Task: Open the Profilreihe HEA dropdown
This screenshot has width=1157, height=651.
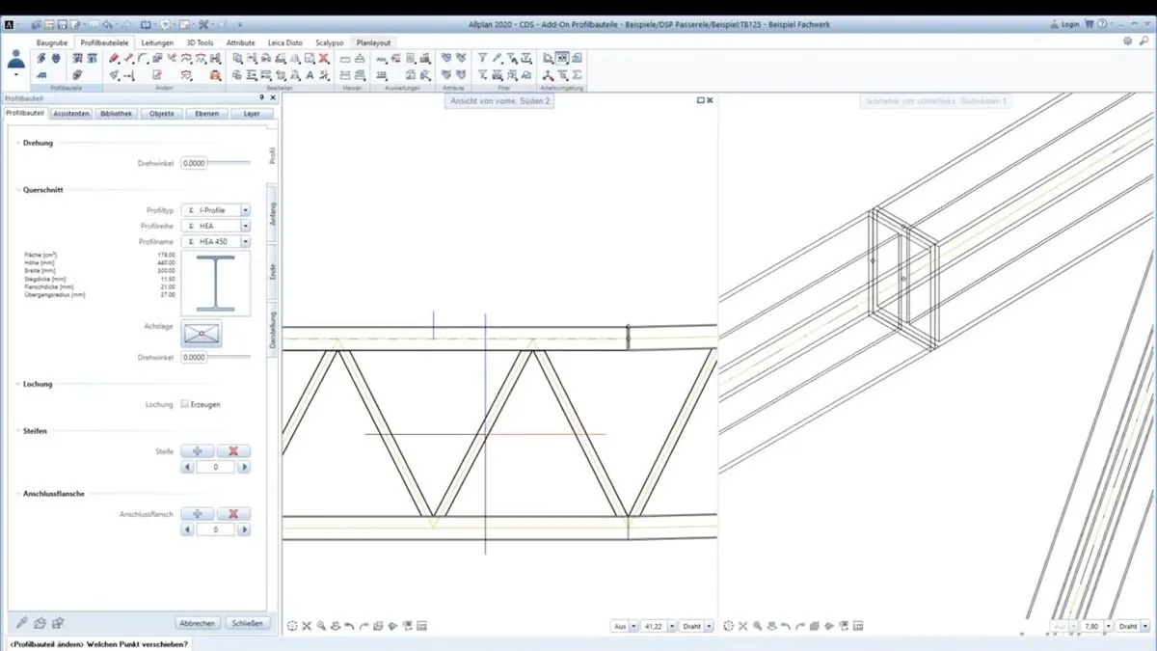Action: [x=246, y=226]
